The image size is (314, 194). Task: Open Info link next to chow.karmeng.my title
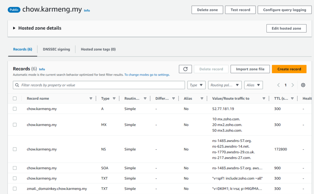pos(87,11)
